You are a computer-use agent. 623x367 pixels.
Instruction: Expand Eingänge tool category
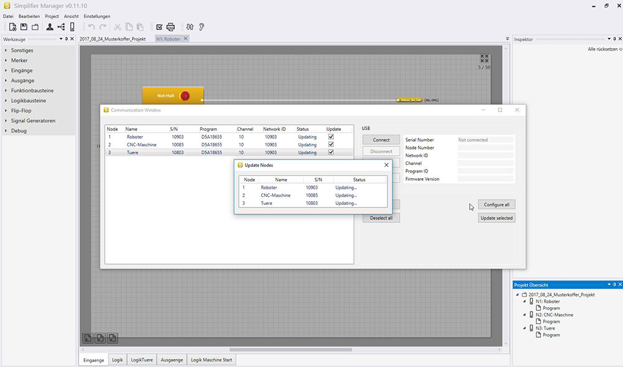[x=6, y=70]
